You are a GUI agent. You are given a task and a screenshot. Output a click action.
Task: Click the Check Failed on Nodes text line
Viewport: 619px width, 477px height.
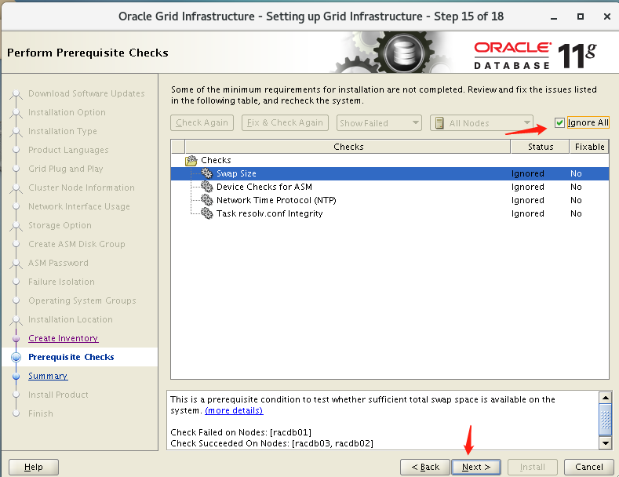point(241,432)
